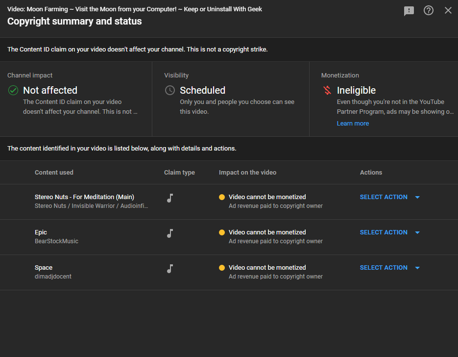Image resolution: width=458 pixels, height=357 pixels.
Task: Click the 'Impact on the video' column header
Action: click(x=248, y=173)
